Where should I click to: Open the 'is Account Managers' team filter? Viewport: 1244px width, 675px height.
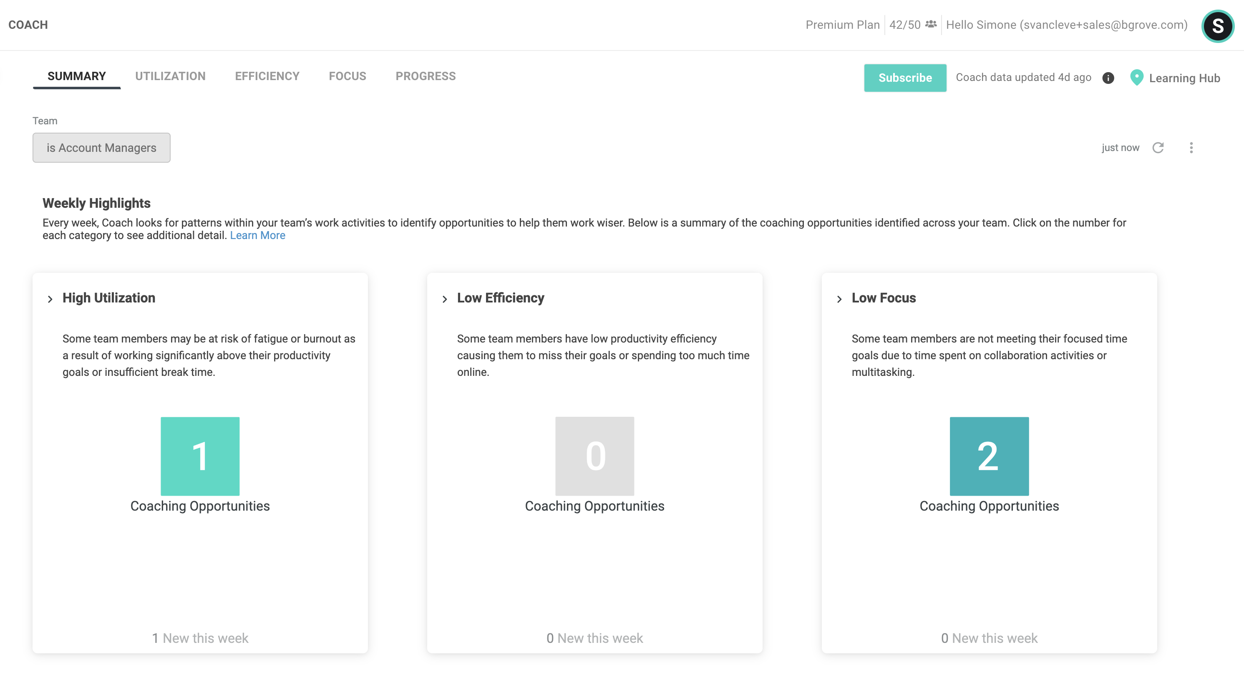tap(101, 148)
